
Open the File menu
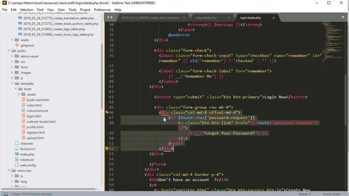pos(4,10)
